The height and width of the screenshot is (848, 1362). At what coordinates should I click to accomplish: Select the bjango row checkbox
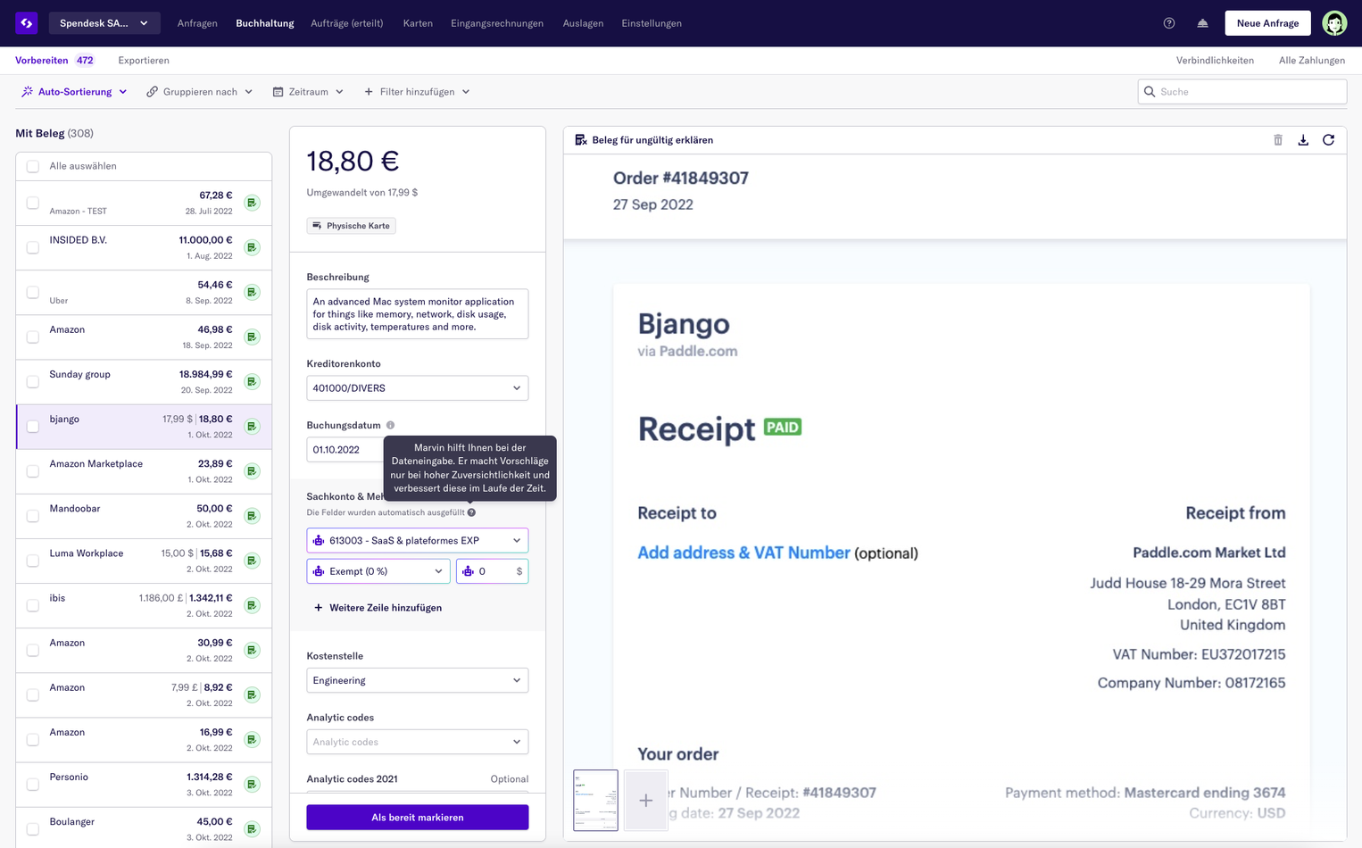[x=33, y=426]
